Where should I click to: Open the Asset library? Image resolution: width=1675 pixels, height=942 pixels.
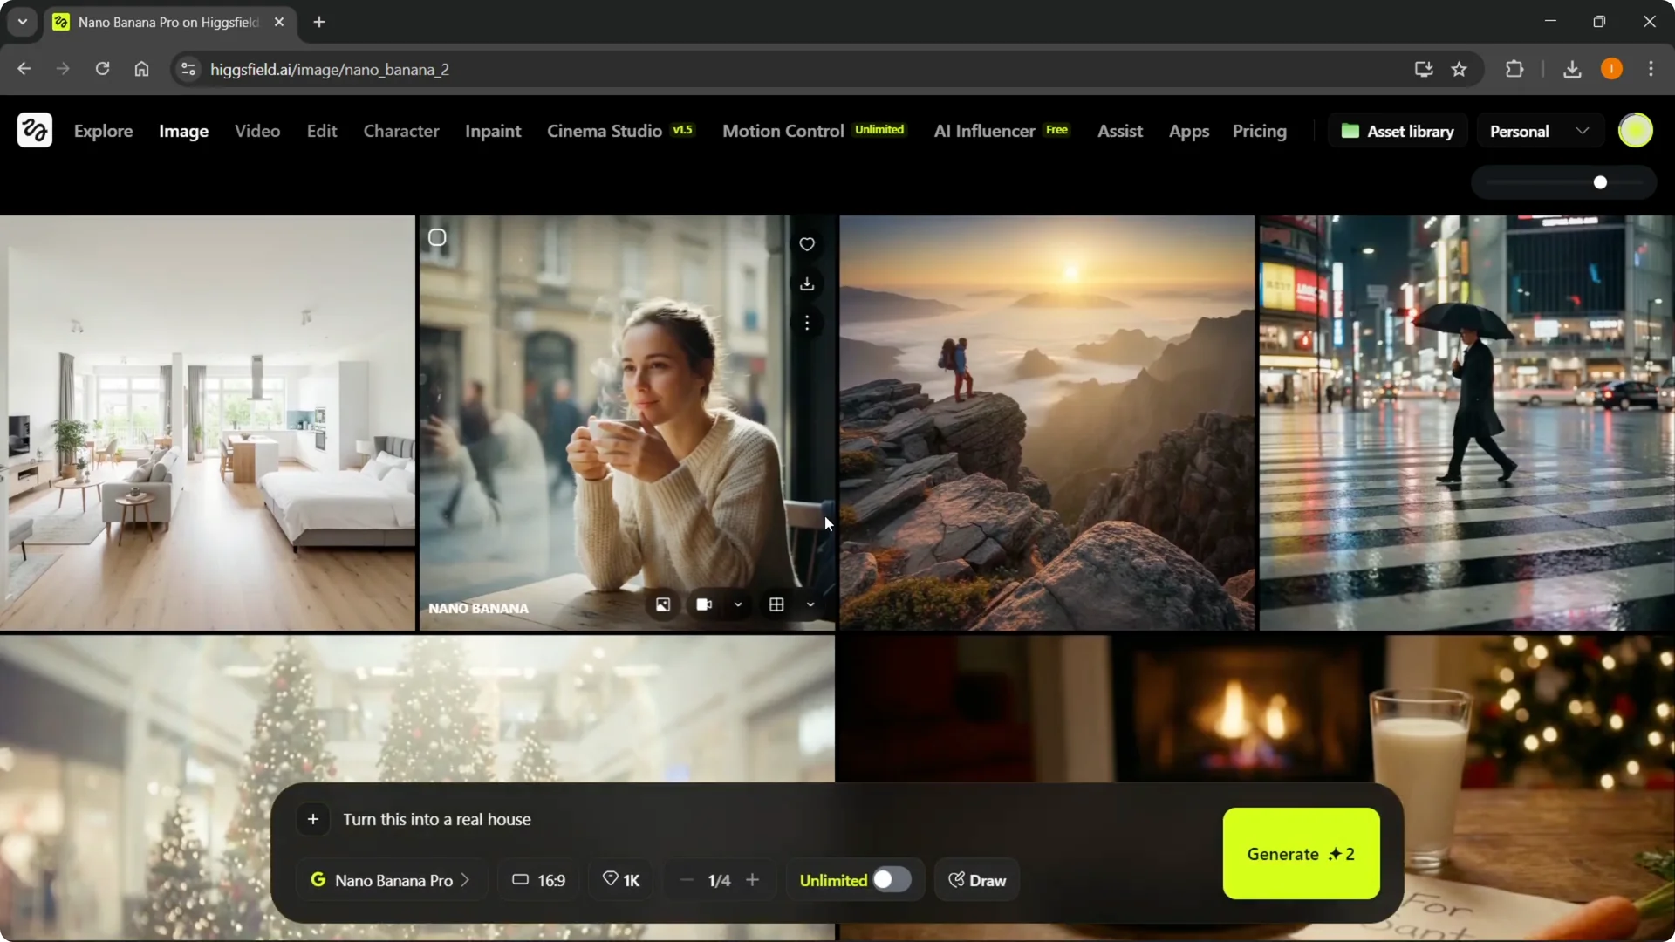(x=1398, y=131)
